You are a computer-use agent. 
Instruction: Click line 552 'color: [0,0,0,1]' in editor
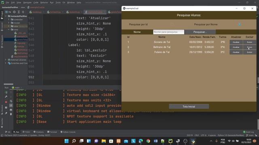point(93,77)
